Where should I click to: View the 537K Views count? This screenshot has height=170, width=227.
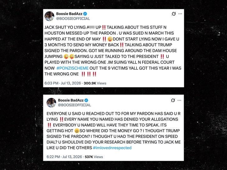pyautogui.click(x=94, y=157)
